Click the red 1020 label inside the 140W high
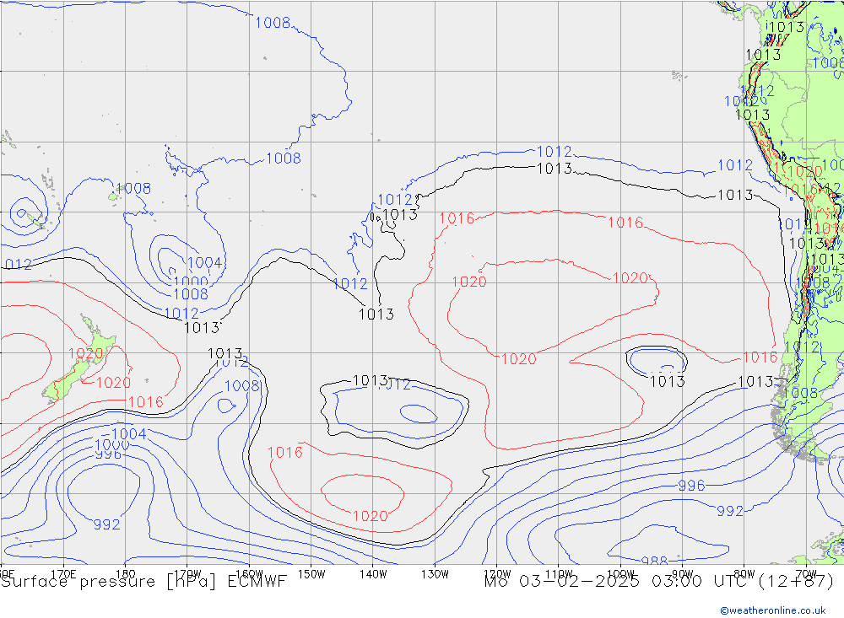Viewport: 844px width, 618px height. pos(370,516)
